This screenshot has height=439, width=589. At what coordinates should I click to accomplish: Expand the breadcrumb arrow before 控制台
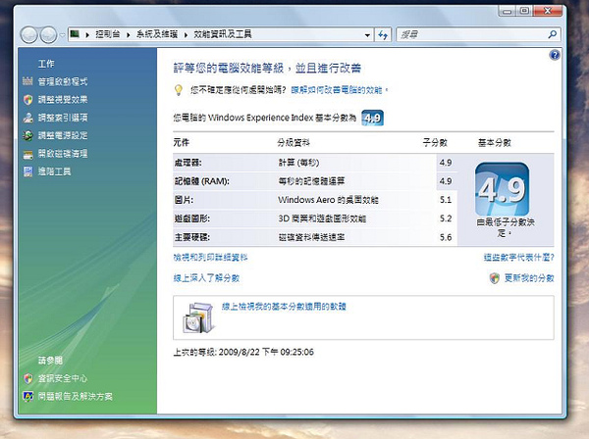[87, 35]
